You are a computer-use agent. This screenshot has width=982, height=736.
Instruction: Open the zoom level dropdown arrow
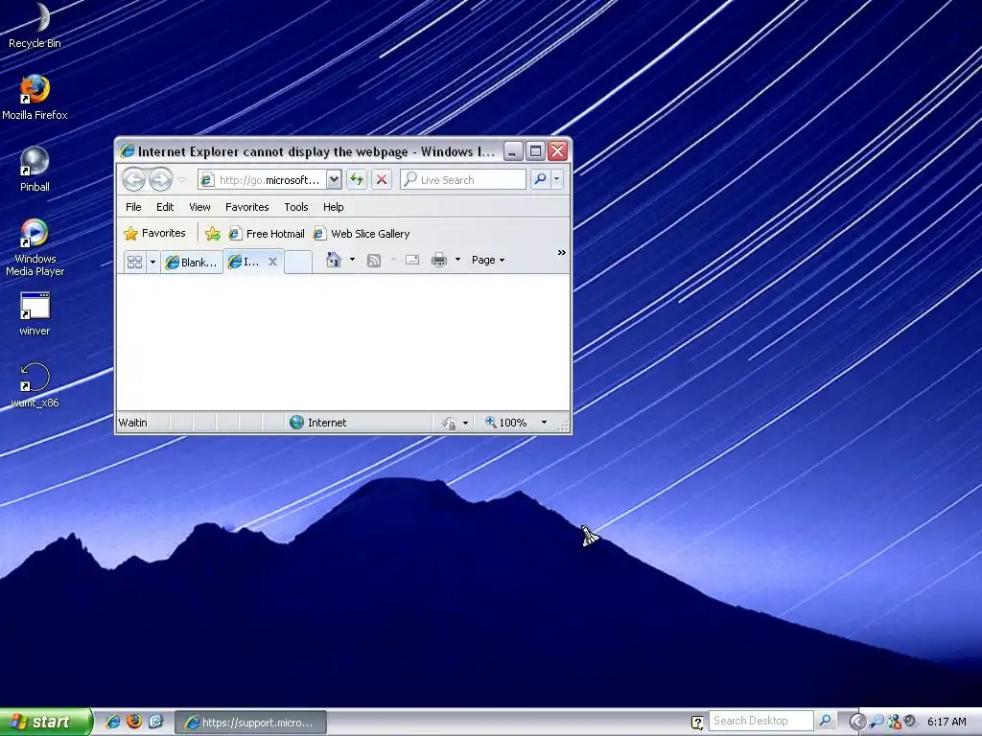pos(545,423)
